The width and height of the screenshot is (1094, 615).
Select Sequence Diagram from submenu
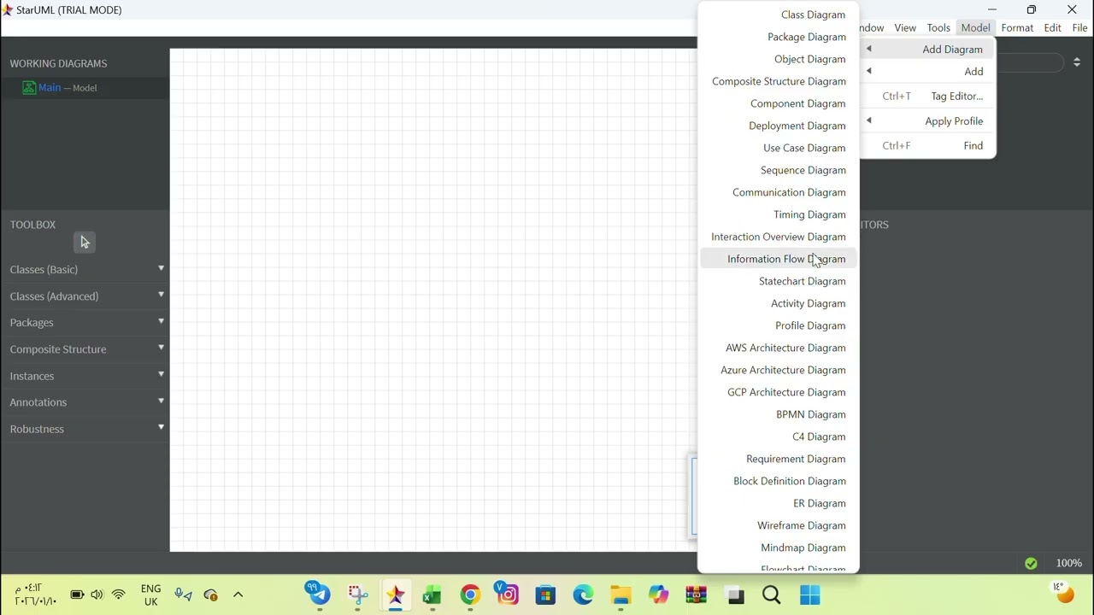tap(779, 170)
